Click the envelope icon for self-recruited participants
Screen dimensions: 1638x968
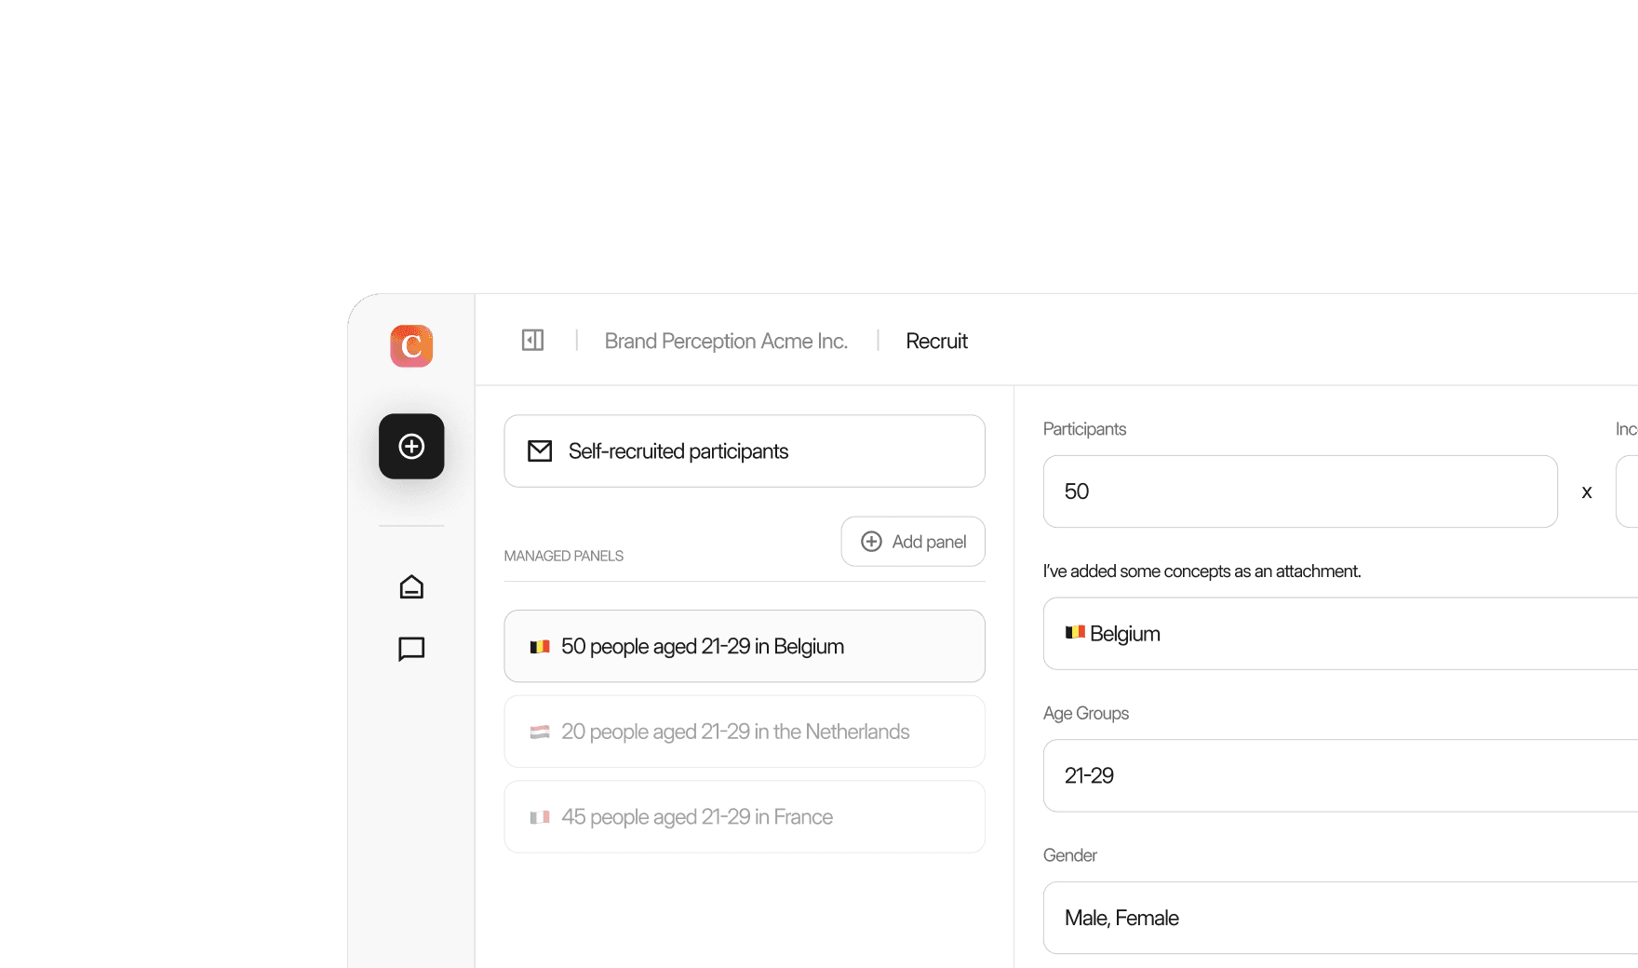click(x=540, y=451)
